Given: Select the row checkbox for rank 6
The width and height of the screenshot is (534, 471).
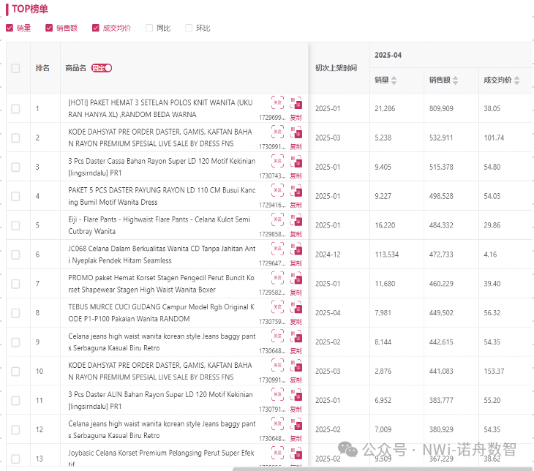Looking at the screenshot, I should point(15,255).
